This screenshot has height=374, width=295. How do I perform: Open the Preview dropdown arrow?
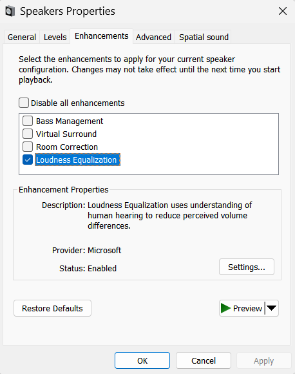coord(272,308)
